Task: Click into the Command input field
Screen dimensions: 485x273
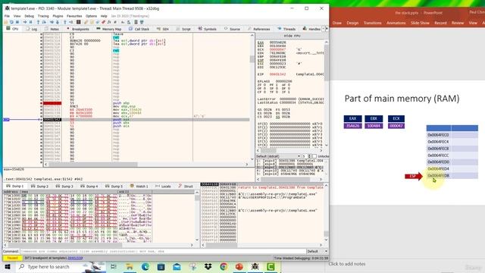Action: [163, 251]
